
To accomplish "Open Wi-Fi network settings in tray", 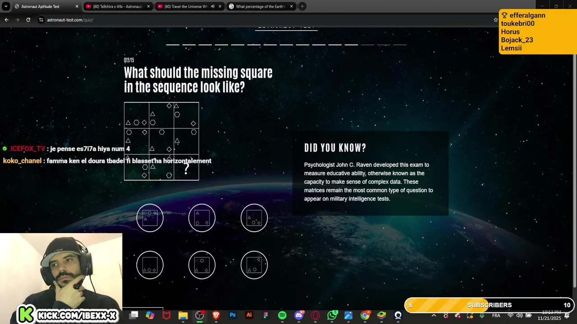I will click(x=511, y=315).
